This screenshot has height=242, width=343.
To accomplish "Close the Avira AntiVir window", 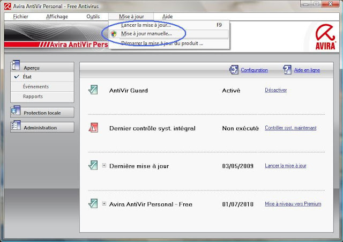I will tap(331, 4).
